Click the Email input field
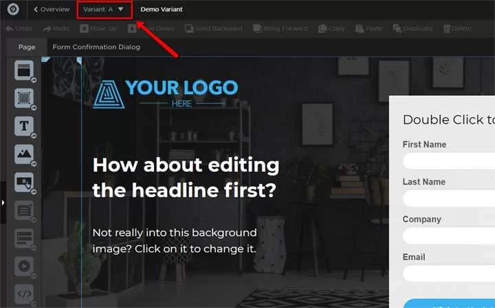Viewport: 495px width, 308px height. [449, 273]
